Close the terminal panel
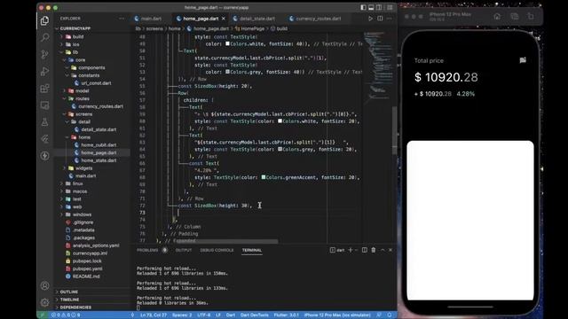568x319 pixels. point(390,250)
